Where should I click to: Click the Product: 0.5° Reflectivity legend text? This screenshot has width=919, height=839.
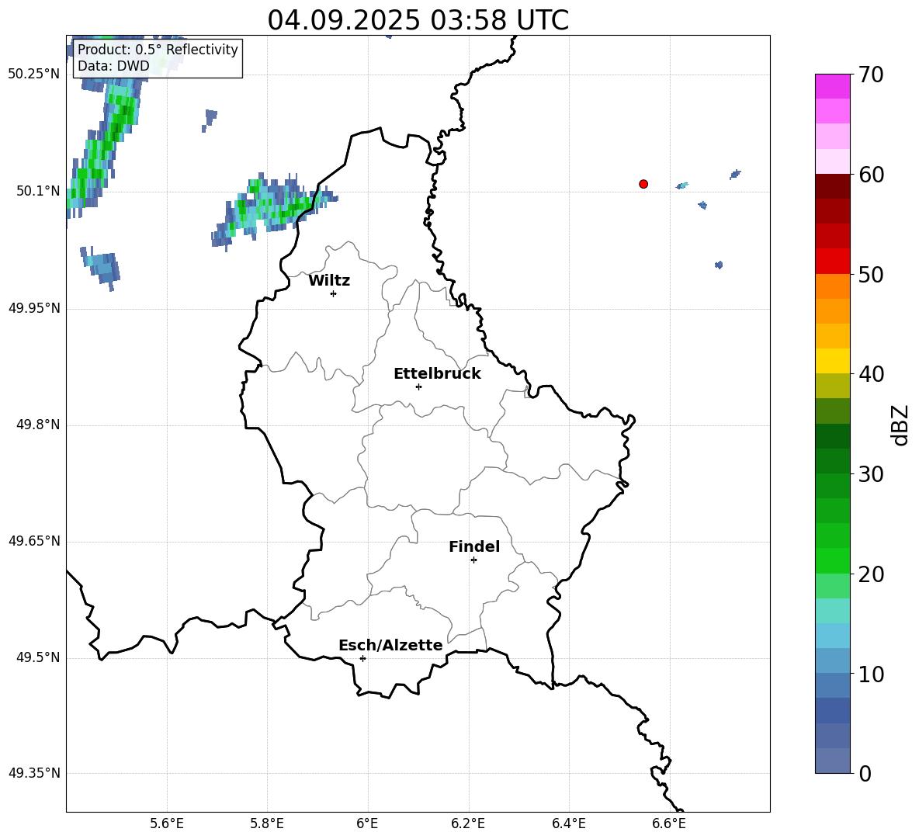point(158,49)
